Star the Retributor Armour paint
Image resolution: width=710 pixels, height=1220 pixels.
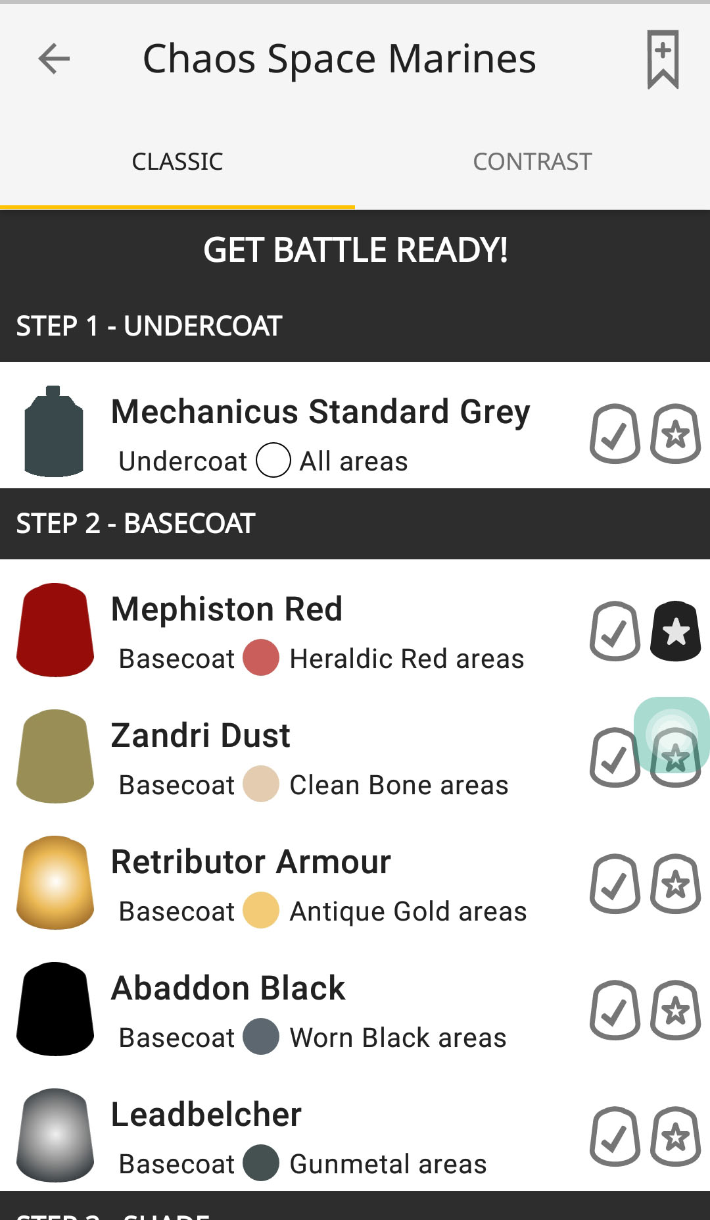click(675, 884)
